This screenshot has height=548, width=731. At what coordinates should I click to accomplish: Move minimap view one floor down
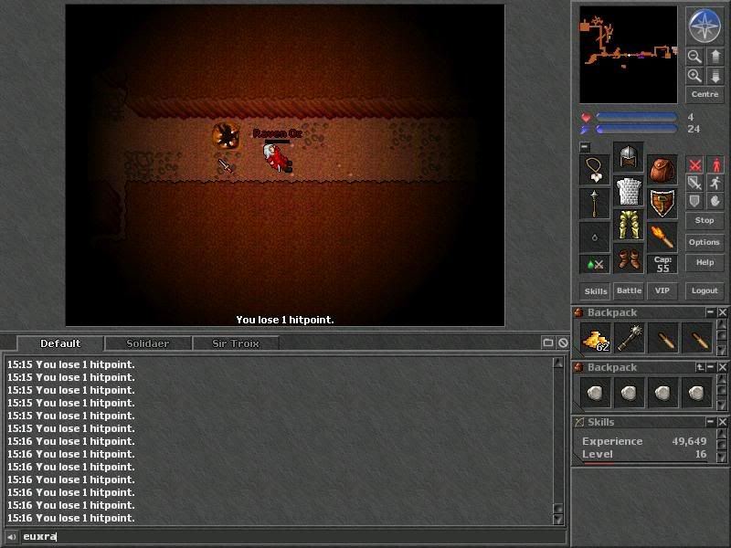[715, 76]
